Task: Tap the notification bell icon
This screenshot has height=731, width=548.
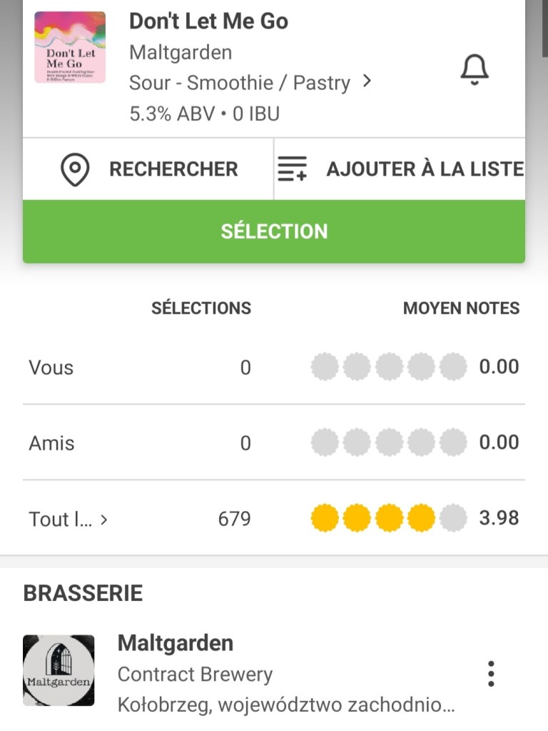Action: 474,69
